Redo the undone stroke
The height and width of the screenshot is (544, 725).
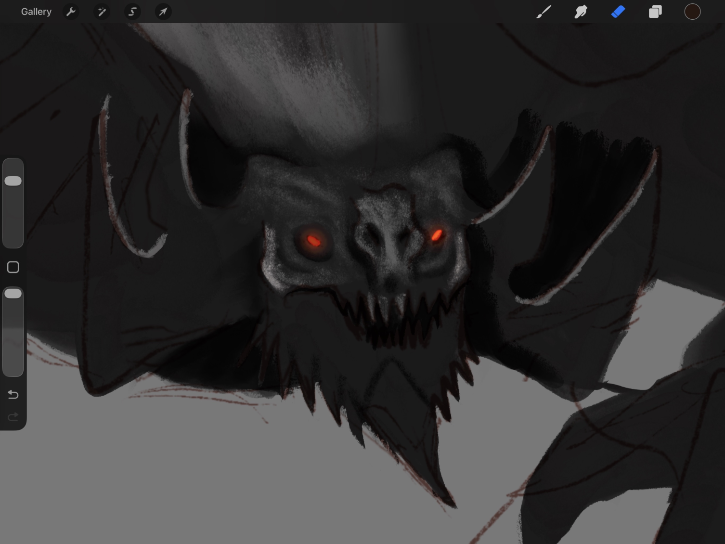13,416
